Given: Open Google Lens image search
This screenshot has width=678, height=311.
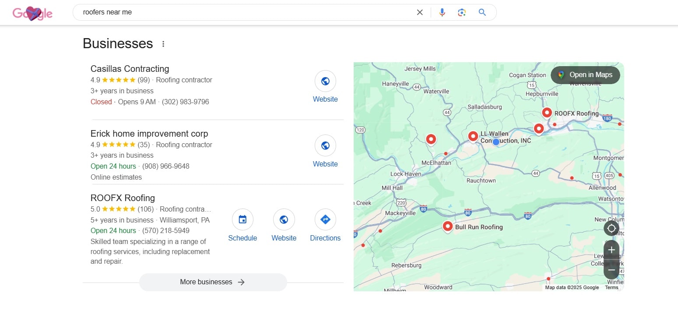Looking at the screenshot, I should tap(462, 12).
